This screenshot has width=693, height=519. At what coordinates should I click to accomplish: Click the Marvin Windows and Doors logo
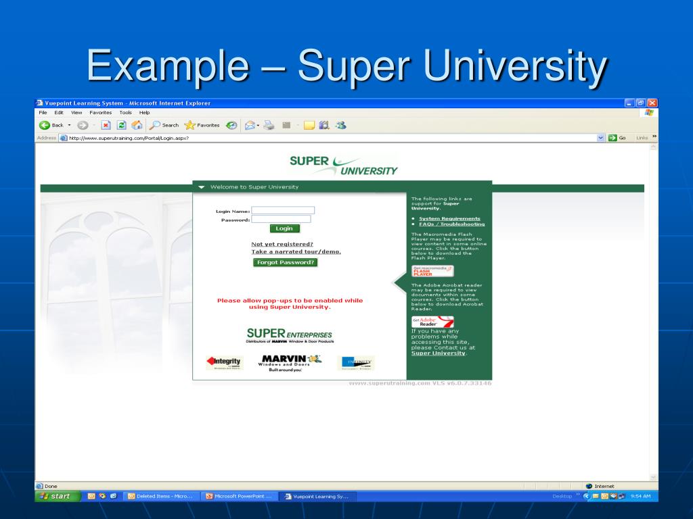click(x=290, y=363)
